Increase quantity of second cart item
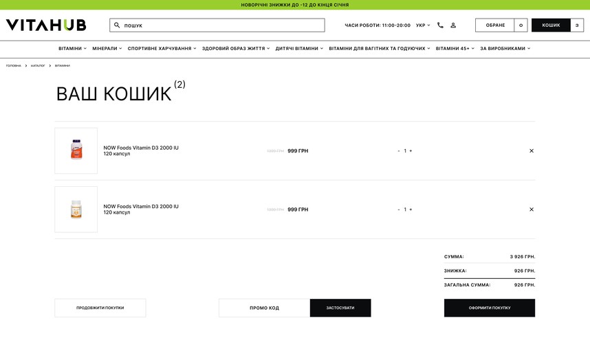Screen dimensions: 590x360 [x=411, y=210]
